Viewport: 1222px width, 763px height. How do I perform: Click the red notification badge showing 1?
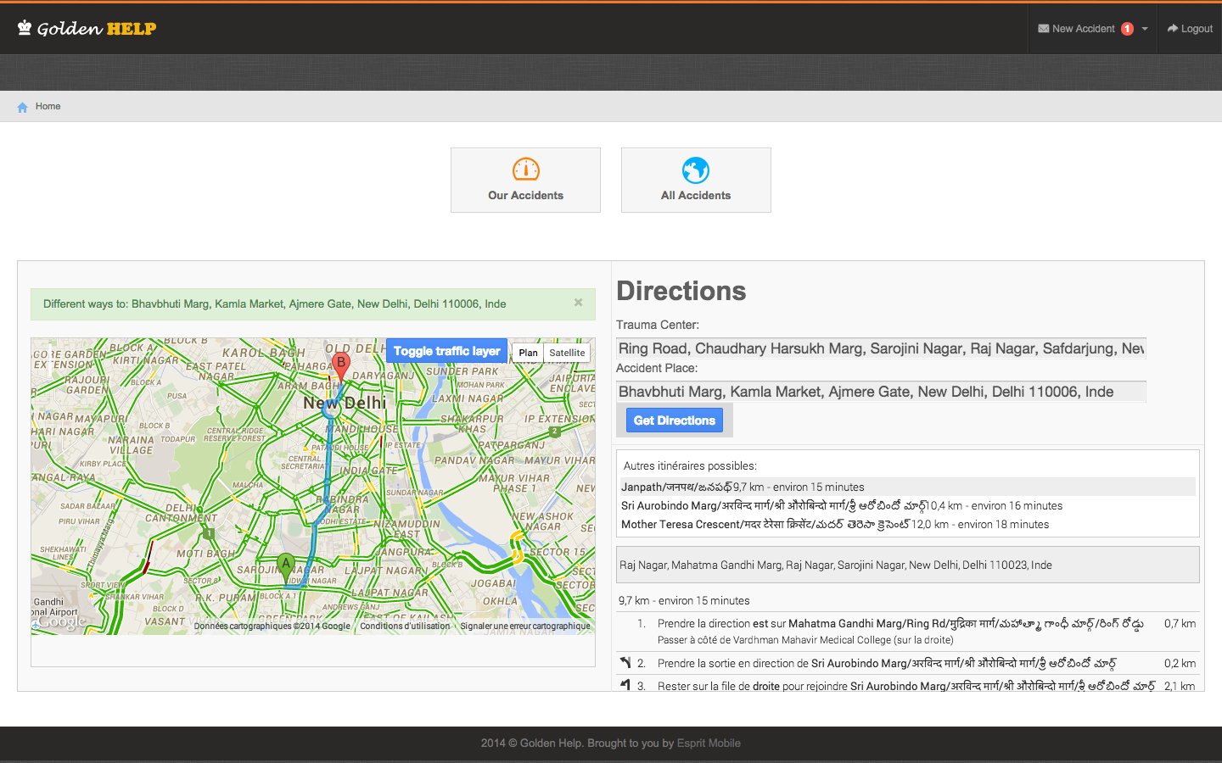1127,29
